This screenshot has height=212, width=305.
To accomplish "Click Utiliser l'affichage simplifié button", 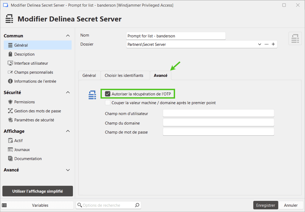I will coord(38,191).
